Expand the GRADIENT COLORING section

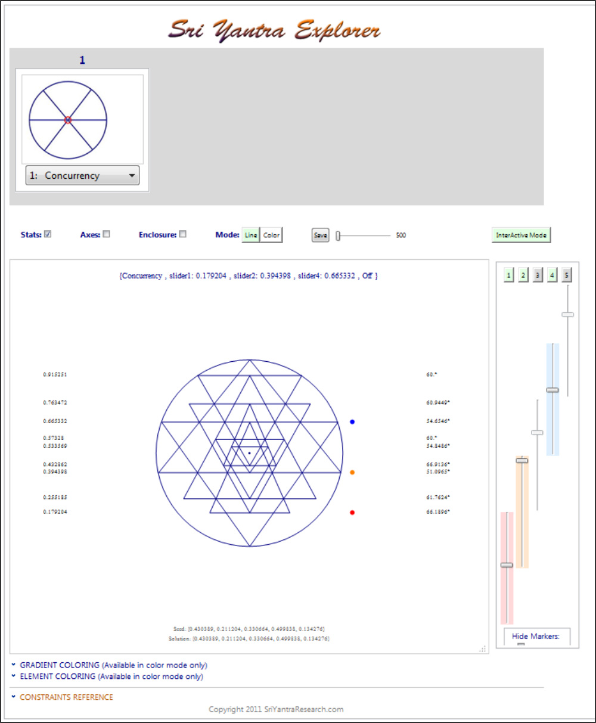pyautogui.click(x=113, y=665)
